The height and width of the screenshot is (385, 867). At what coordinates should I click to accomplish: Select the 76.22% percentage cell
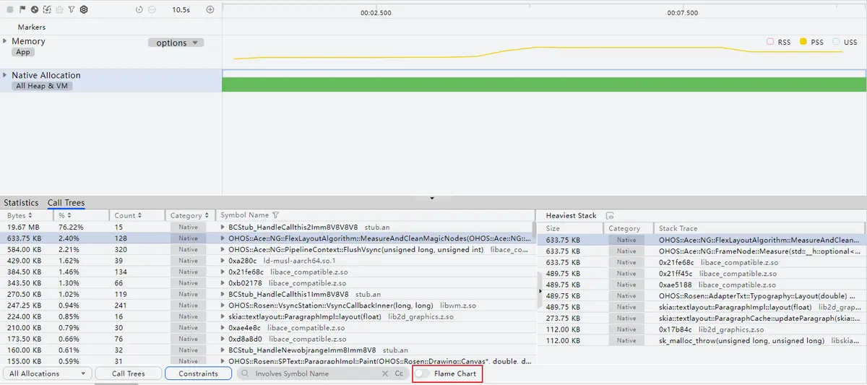point(72,227)
